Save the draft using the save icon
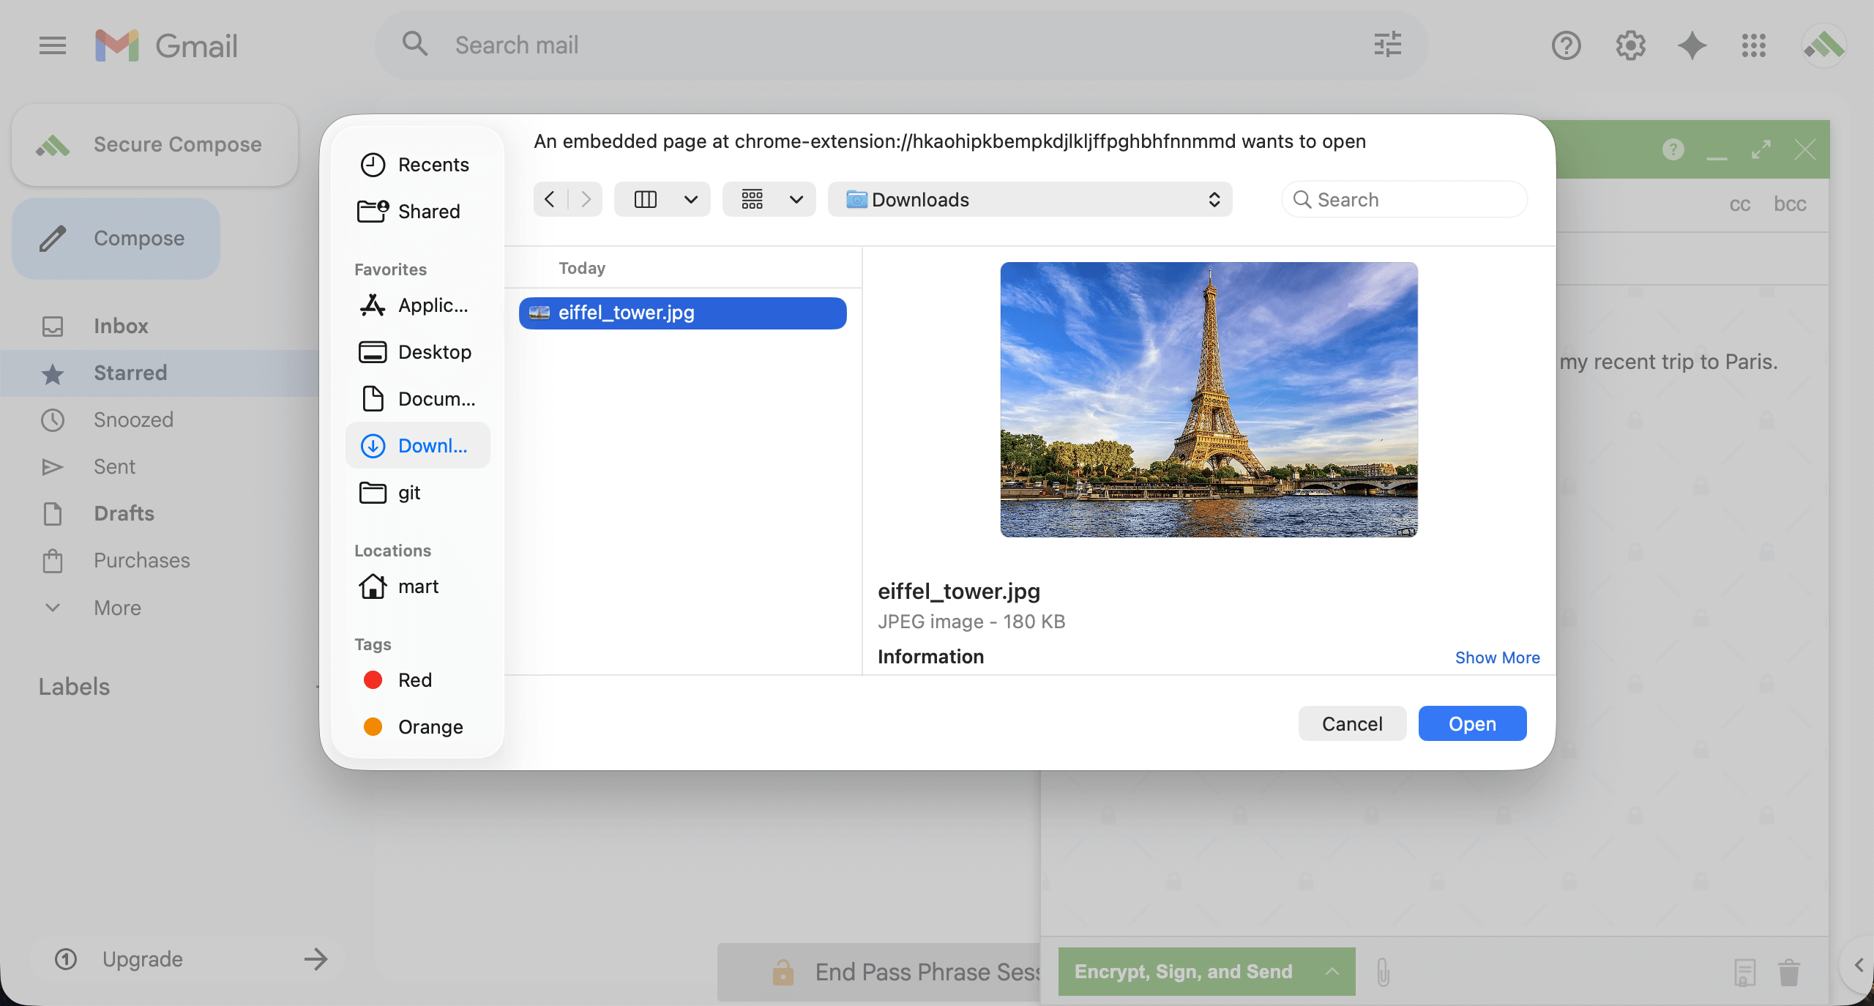 1744,972
